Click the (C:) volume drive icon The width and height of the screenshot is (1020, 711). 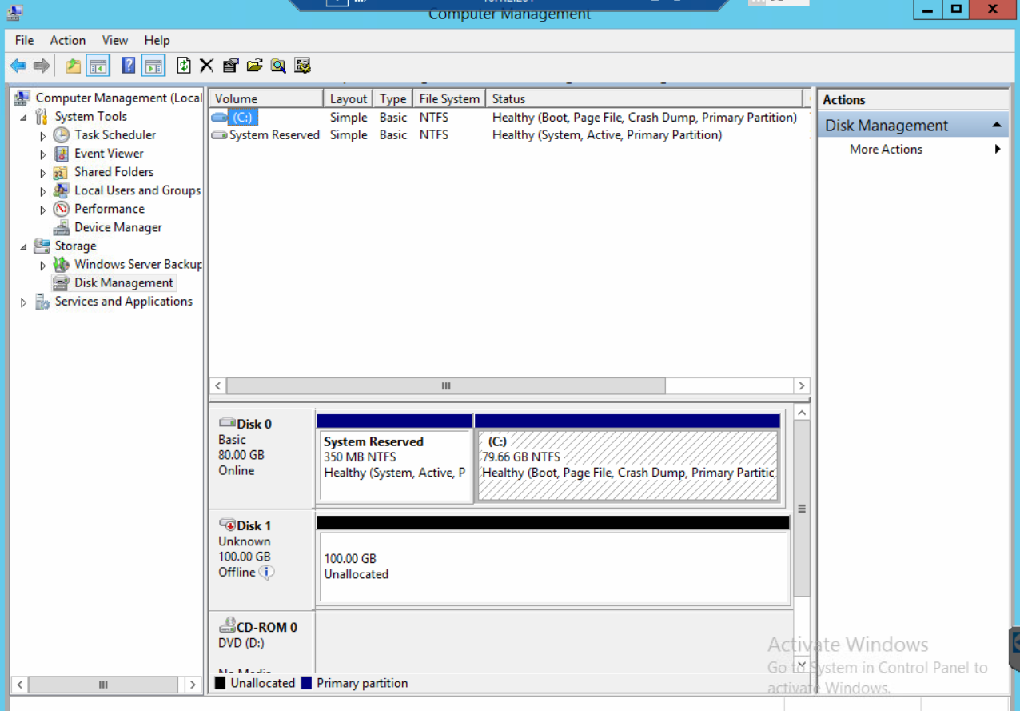coord(219,118)
